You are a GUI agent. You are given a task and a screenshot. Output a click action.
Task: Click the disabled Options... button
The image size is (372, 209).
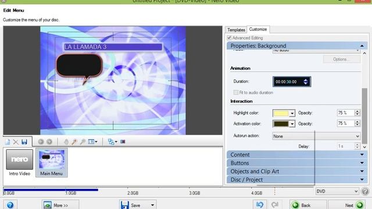(341, 59)
